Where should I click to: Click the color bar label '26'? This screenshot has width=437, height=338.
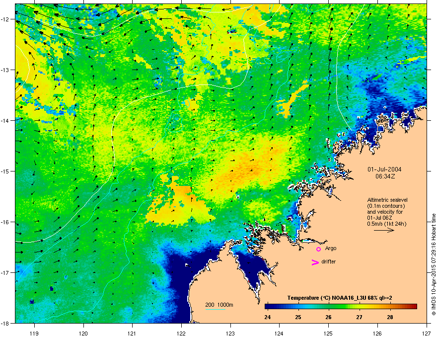[x=329, y=317]
